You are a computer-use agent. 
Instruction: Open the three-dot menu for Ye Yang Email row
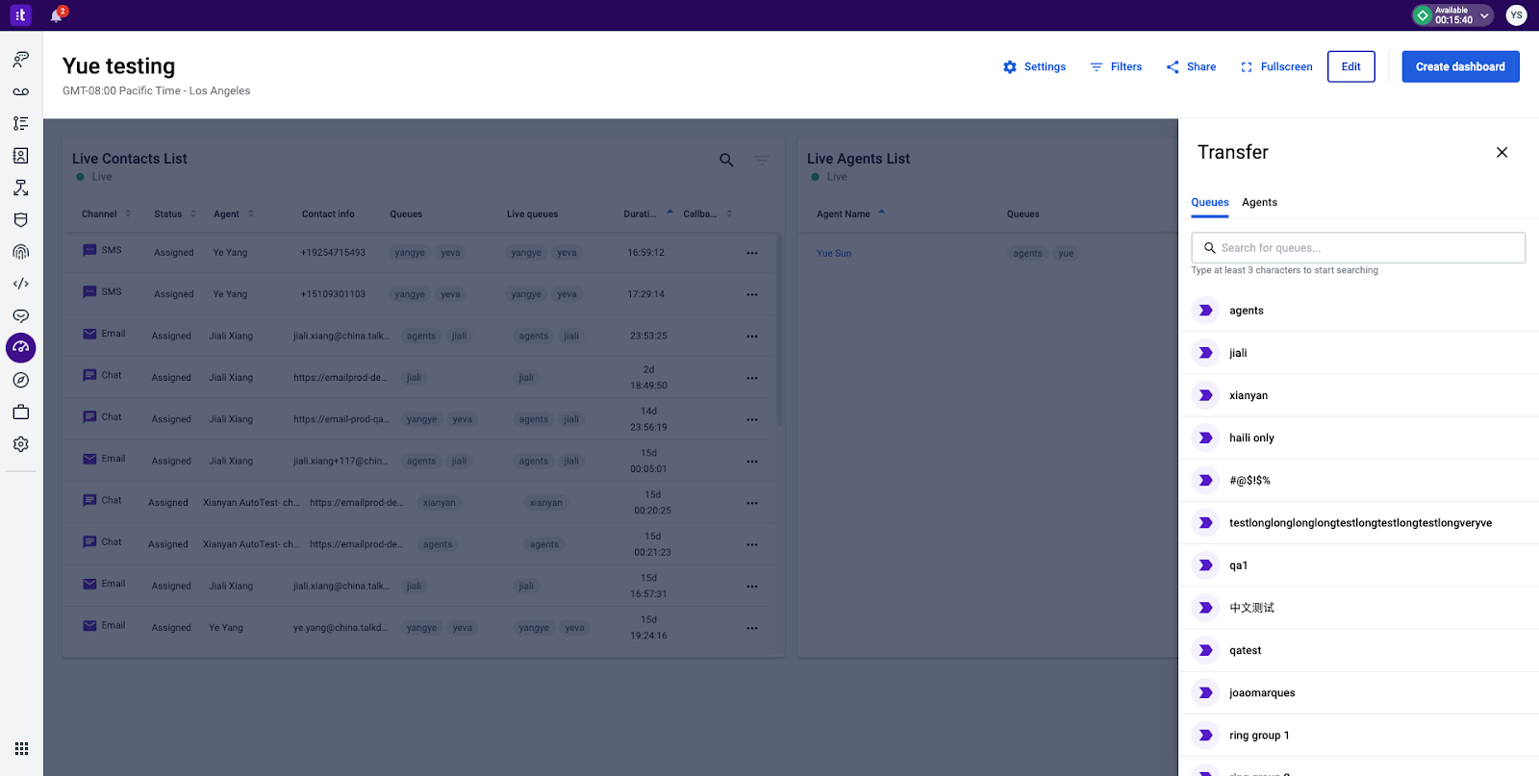(x=752, y=628)
